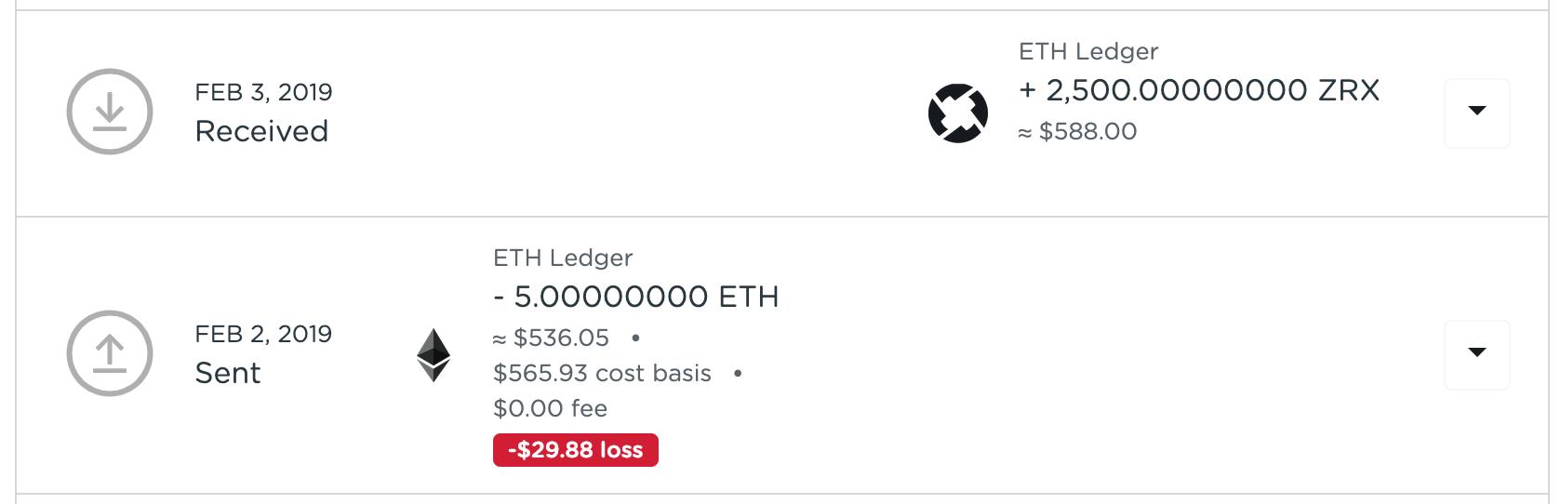Screen dimensions: 1561x504
Task: Expand the Feb 3 Received transaction details
Action: [x=1476, y=113]
